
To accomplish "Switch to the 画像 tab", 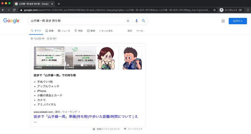I will click(x=49, y=31).
